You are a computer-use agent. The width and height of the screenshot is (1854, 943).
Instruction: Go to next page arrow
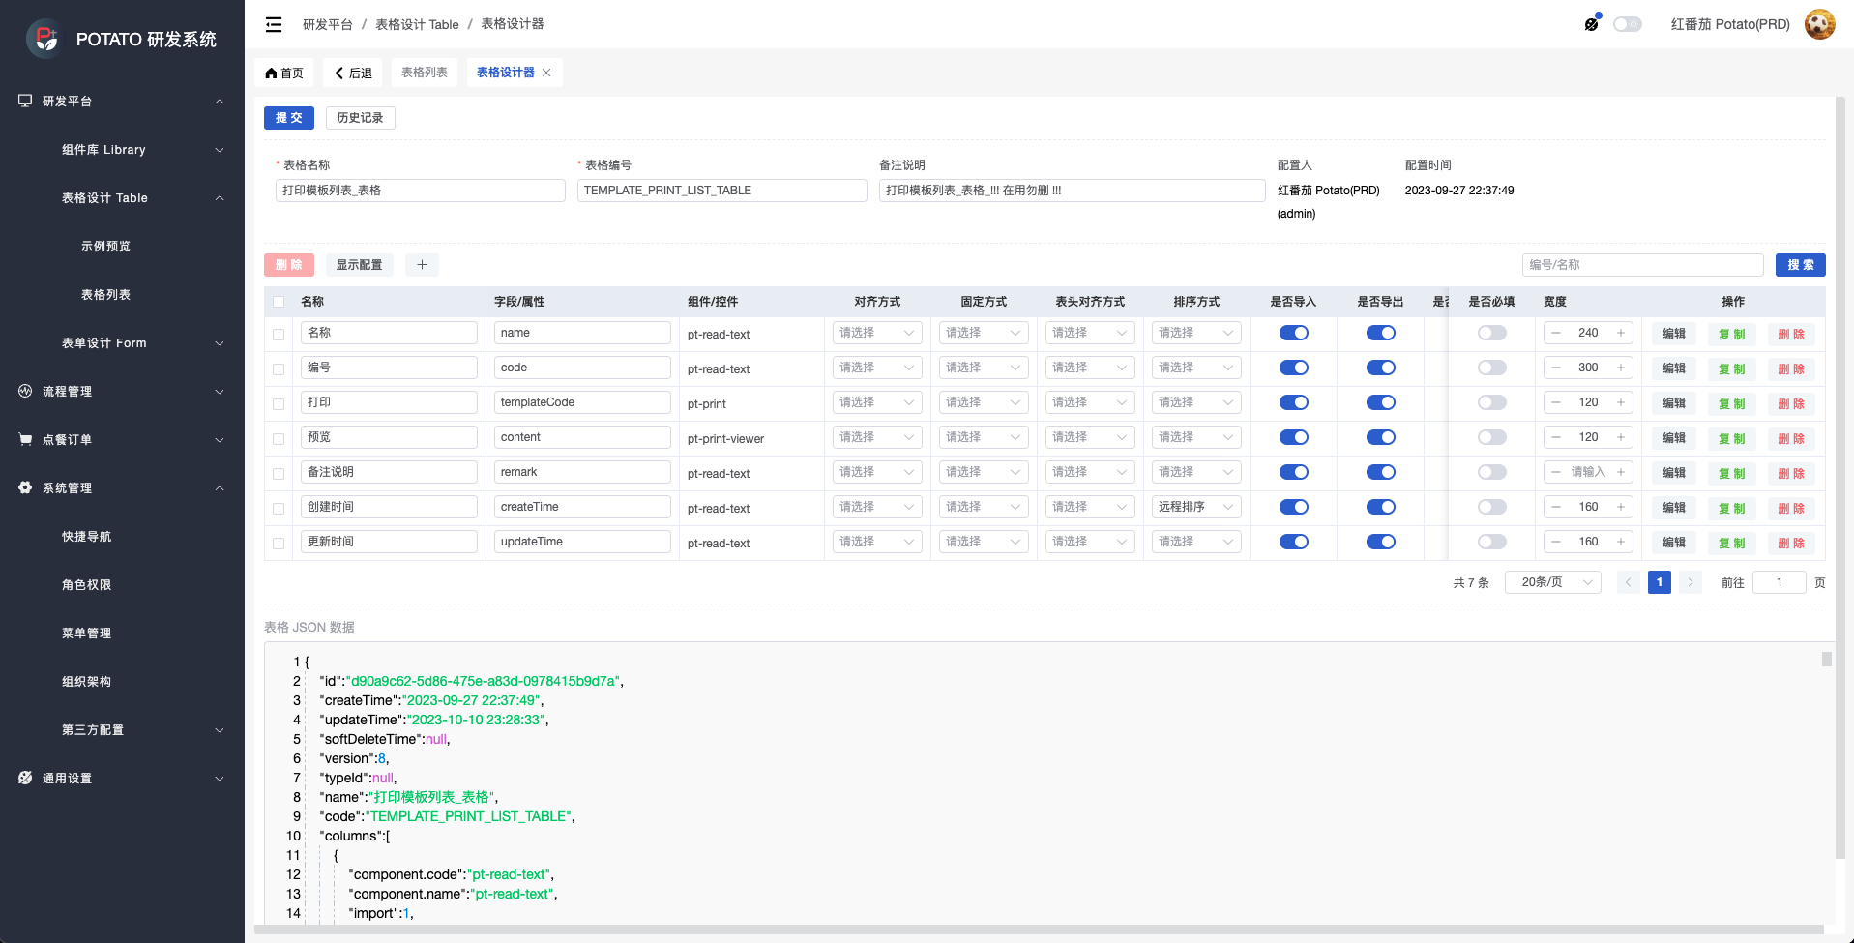[1691, 582]
